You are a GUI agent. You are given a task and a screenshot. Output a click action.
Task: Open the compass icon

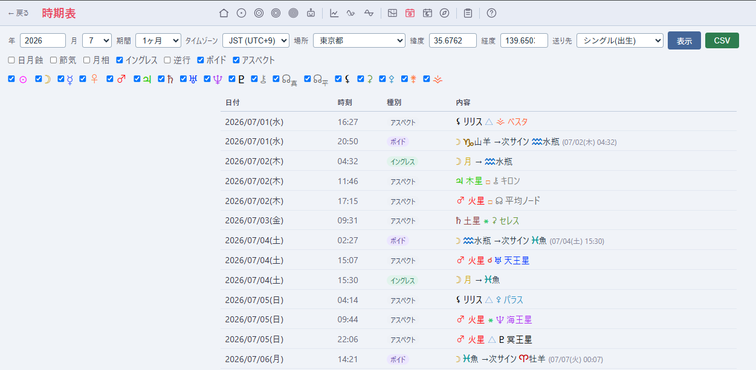(445, 13)
